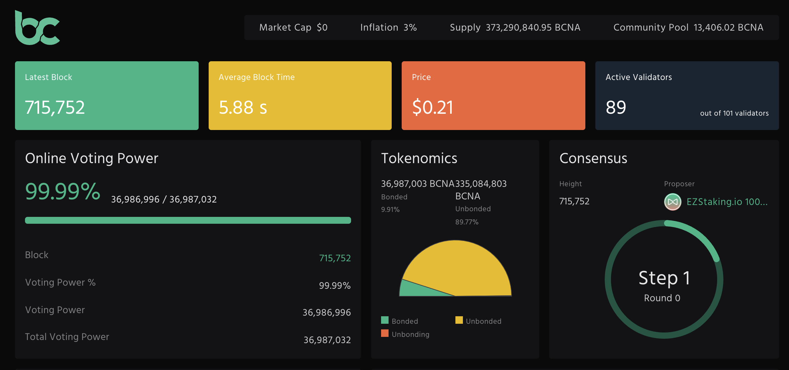This screenshot has width=789, height=370.
Task: Click the online voting power progress bar
Action: [x=188, y=220]
